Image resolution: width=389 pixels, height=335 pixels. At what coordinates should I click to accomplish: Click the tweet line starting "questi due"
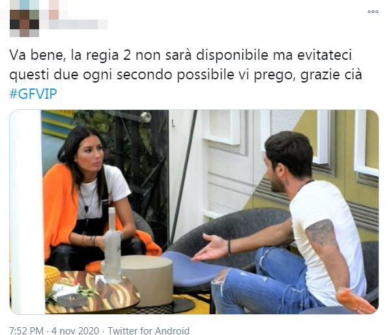point(186,75)
